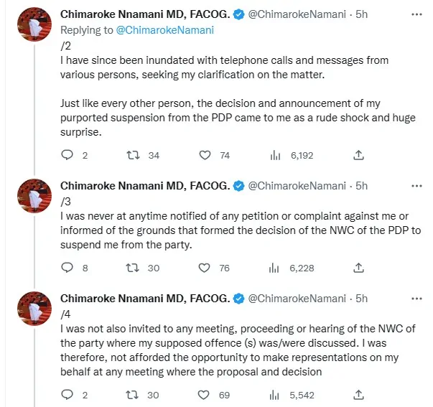Share the /3 tweet
433x407 pixels.
tap(359, 268)
